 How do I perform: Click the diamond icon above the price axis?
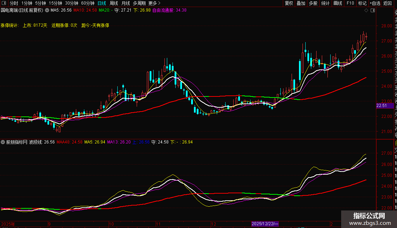pyautogui.click(x=366, y=11)
